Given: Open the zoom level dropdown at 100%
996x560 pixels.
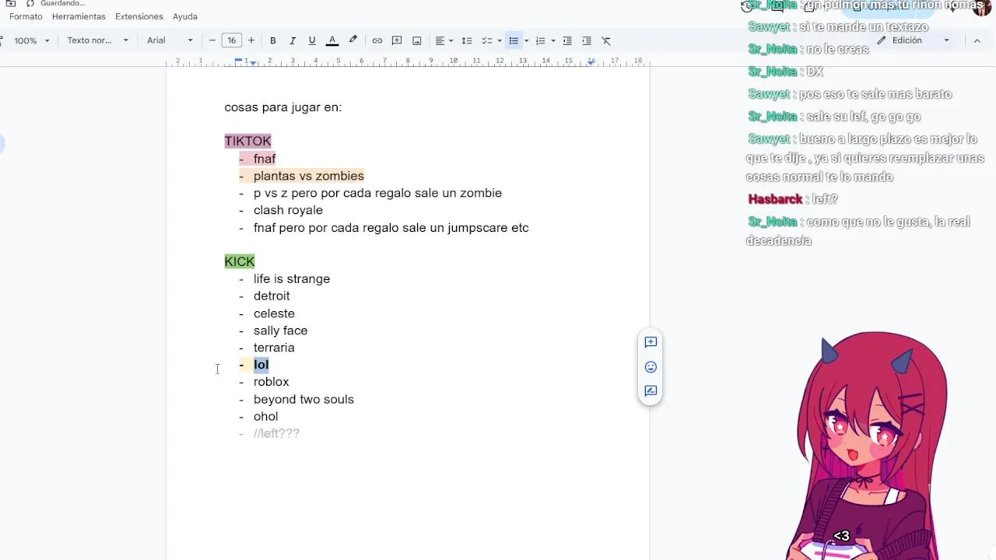Looking at the screenshot, I should (31, 40).
